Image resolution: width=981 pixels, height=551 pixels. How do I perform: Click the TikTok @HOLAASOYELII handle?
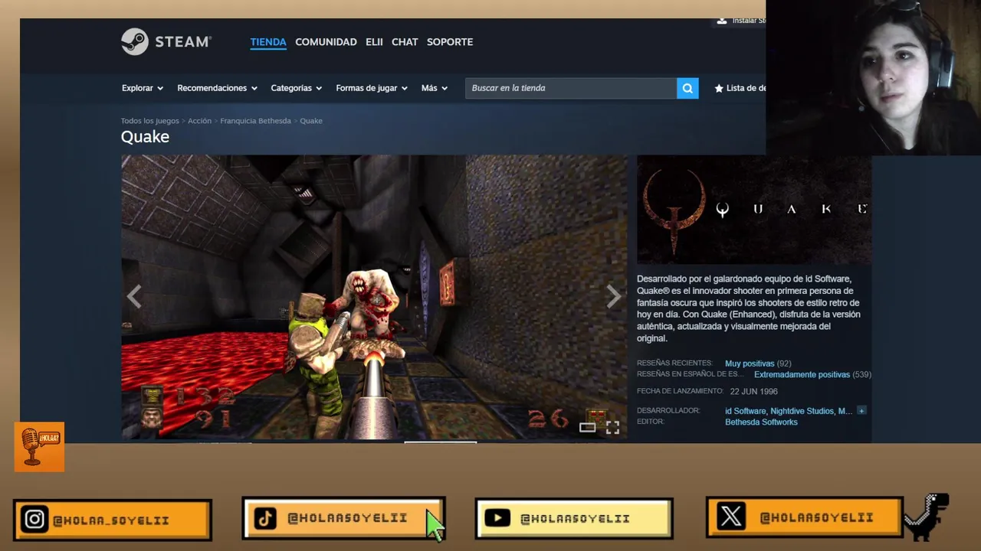coord(347,518)
